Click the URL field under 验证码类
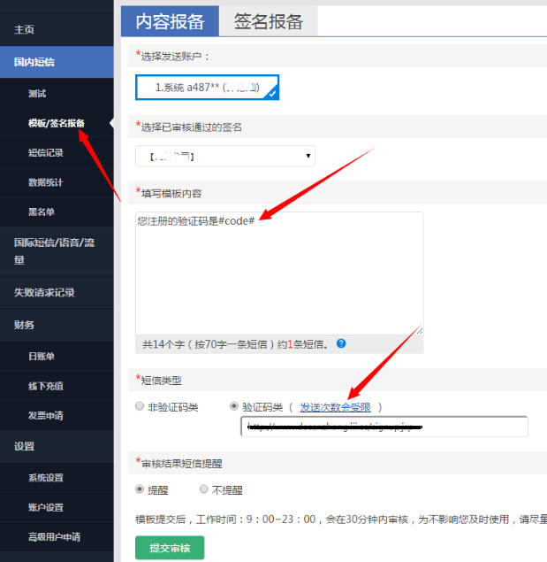 coord(384,427)
